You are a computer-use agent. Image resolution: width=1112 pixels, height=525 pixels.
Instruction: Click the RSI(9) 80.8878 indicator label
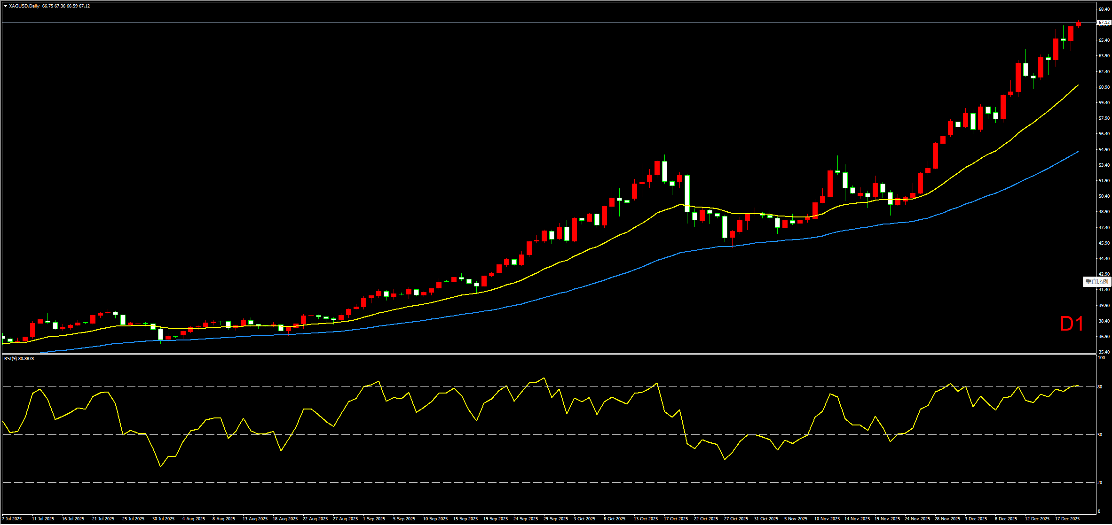(x=19, y=359)
